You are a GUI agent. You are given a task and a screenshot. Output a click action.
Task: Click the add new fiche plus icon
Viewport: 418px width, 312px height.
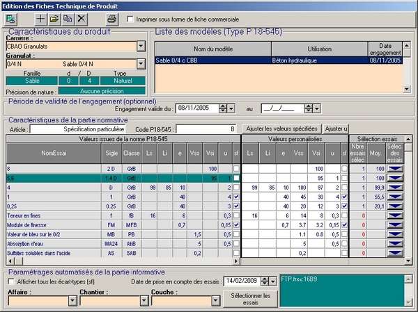click(x=41, y=18)
